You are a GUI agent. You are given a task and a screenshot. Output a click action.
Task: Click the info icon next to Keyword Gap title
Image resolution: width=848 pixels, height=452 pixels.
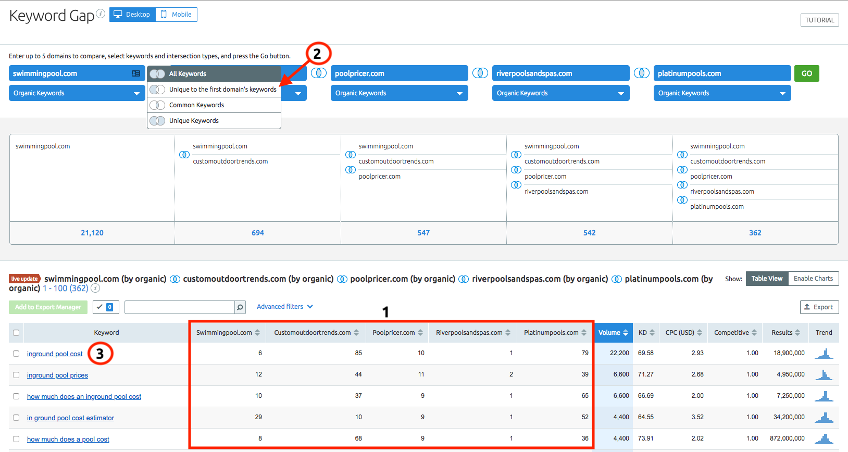pyautogui.click(x=101, y=13)
